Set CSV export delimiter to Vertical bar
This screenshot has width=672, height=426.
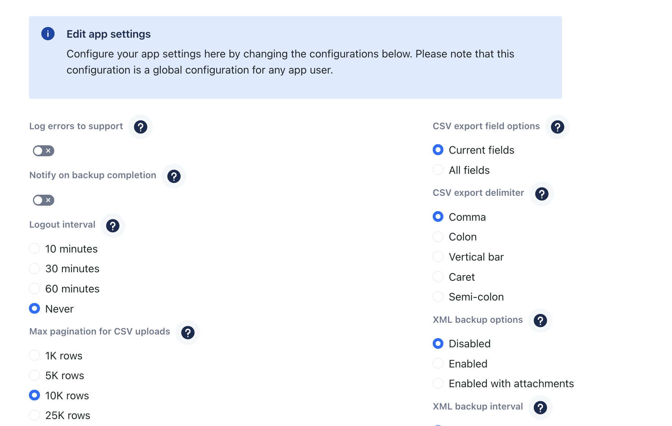[438, 257]
